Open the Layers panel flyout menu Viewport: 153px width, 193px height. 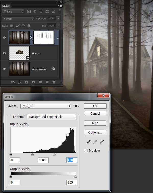click(x=60, y=6)
